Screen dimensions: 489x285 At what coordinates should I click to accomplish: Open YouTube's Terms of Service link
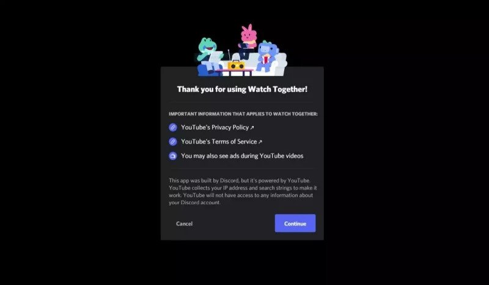219,142
